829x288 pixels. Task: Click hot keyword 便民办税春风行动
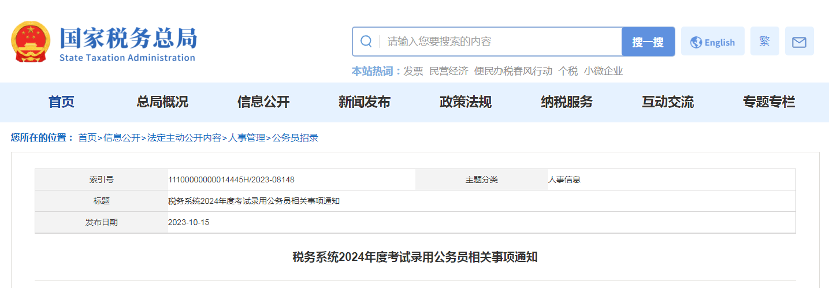coord(513,71)
